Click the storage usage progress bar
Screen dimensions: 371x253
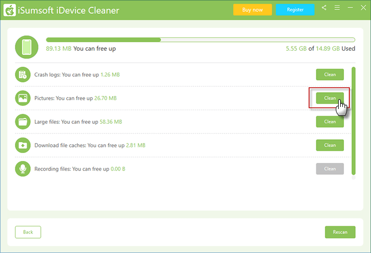click(200, 40)
